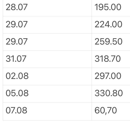This screenshot has height=125, width=130.
Task: Click the 330.80 value cell
Action: click(111, 94)
